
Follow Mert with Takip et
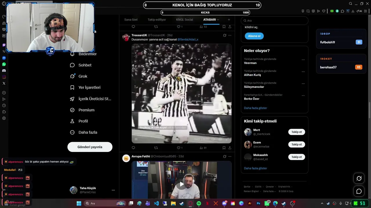pyautogui.click(x=297, y=132)
